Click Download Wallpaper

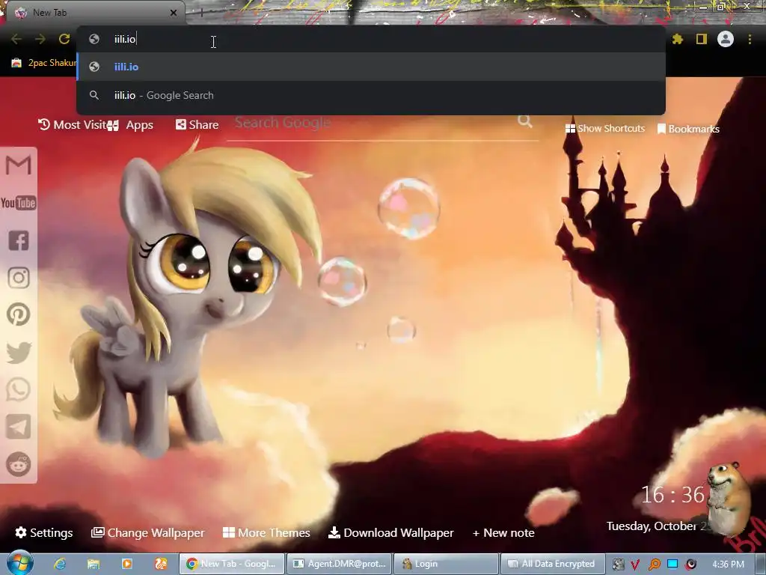(x=390, y=532)
